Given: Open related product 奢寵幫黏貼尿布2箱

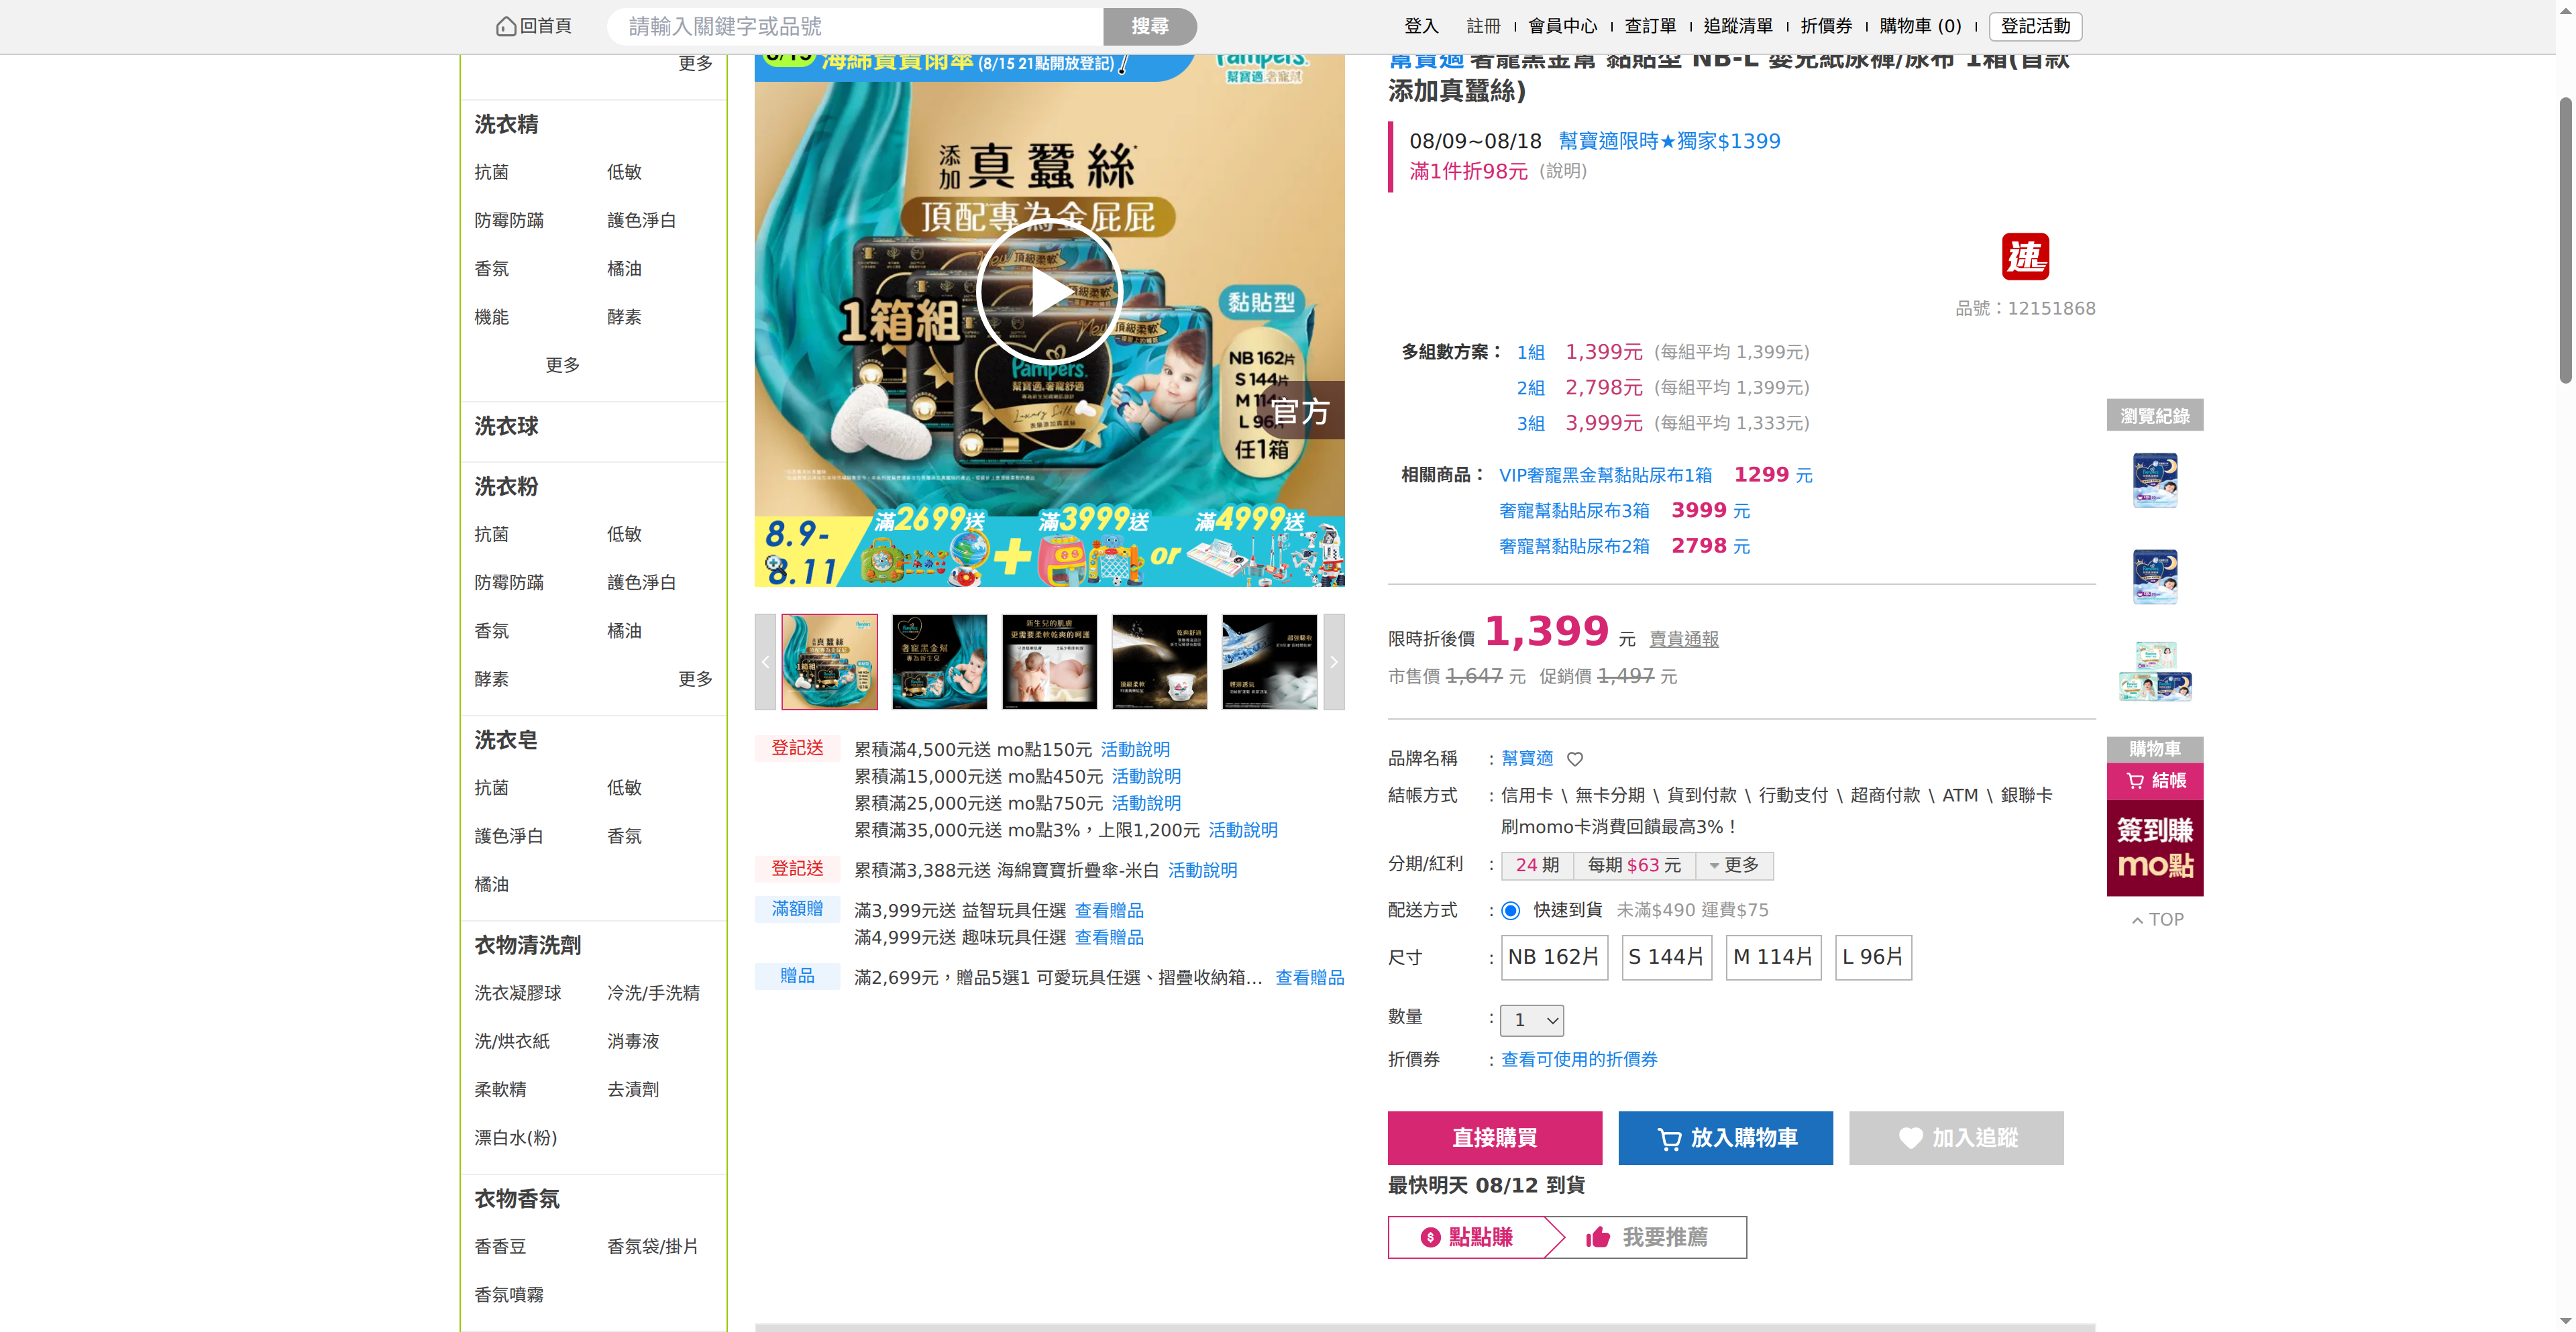Looking at the screenshot, I should tap(1574, 547).
